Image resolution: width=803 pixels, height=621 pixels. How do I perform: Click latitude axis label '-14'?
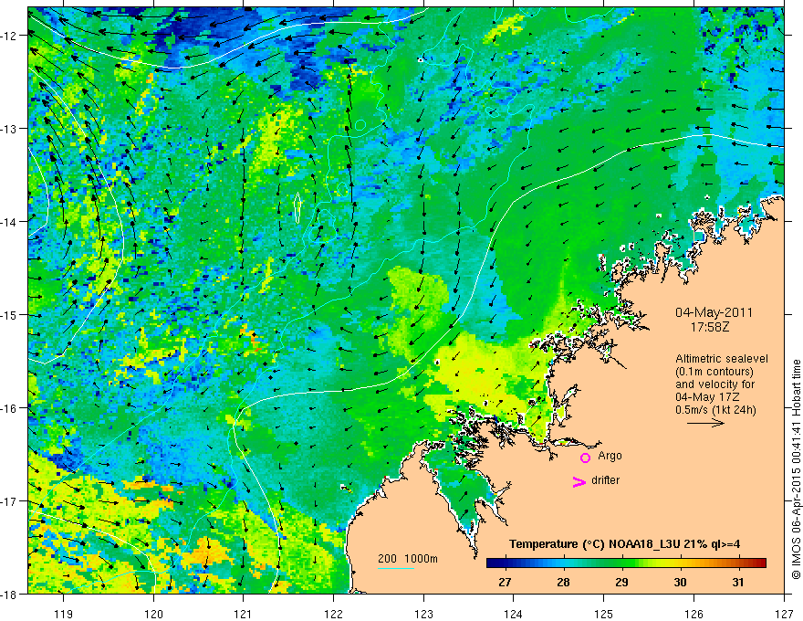(11, 222)
